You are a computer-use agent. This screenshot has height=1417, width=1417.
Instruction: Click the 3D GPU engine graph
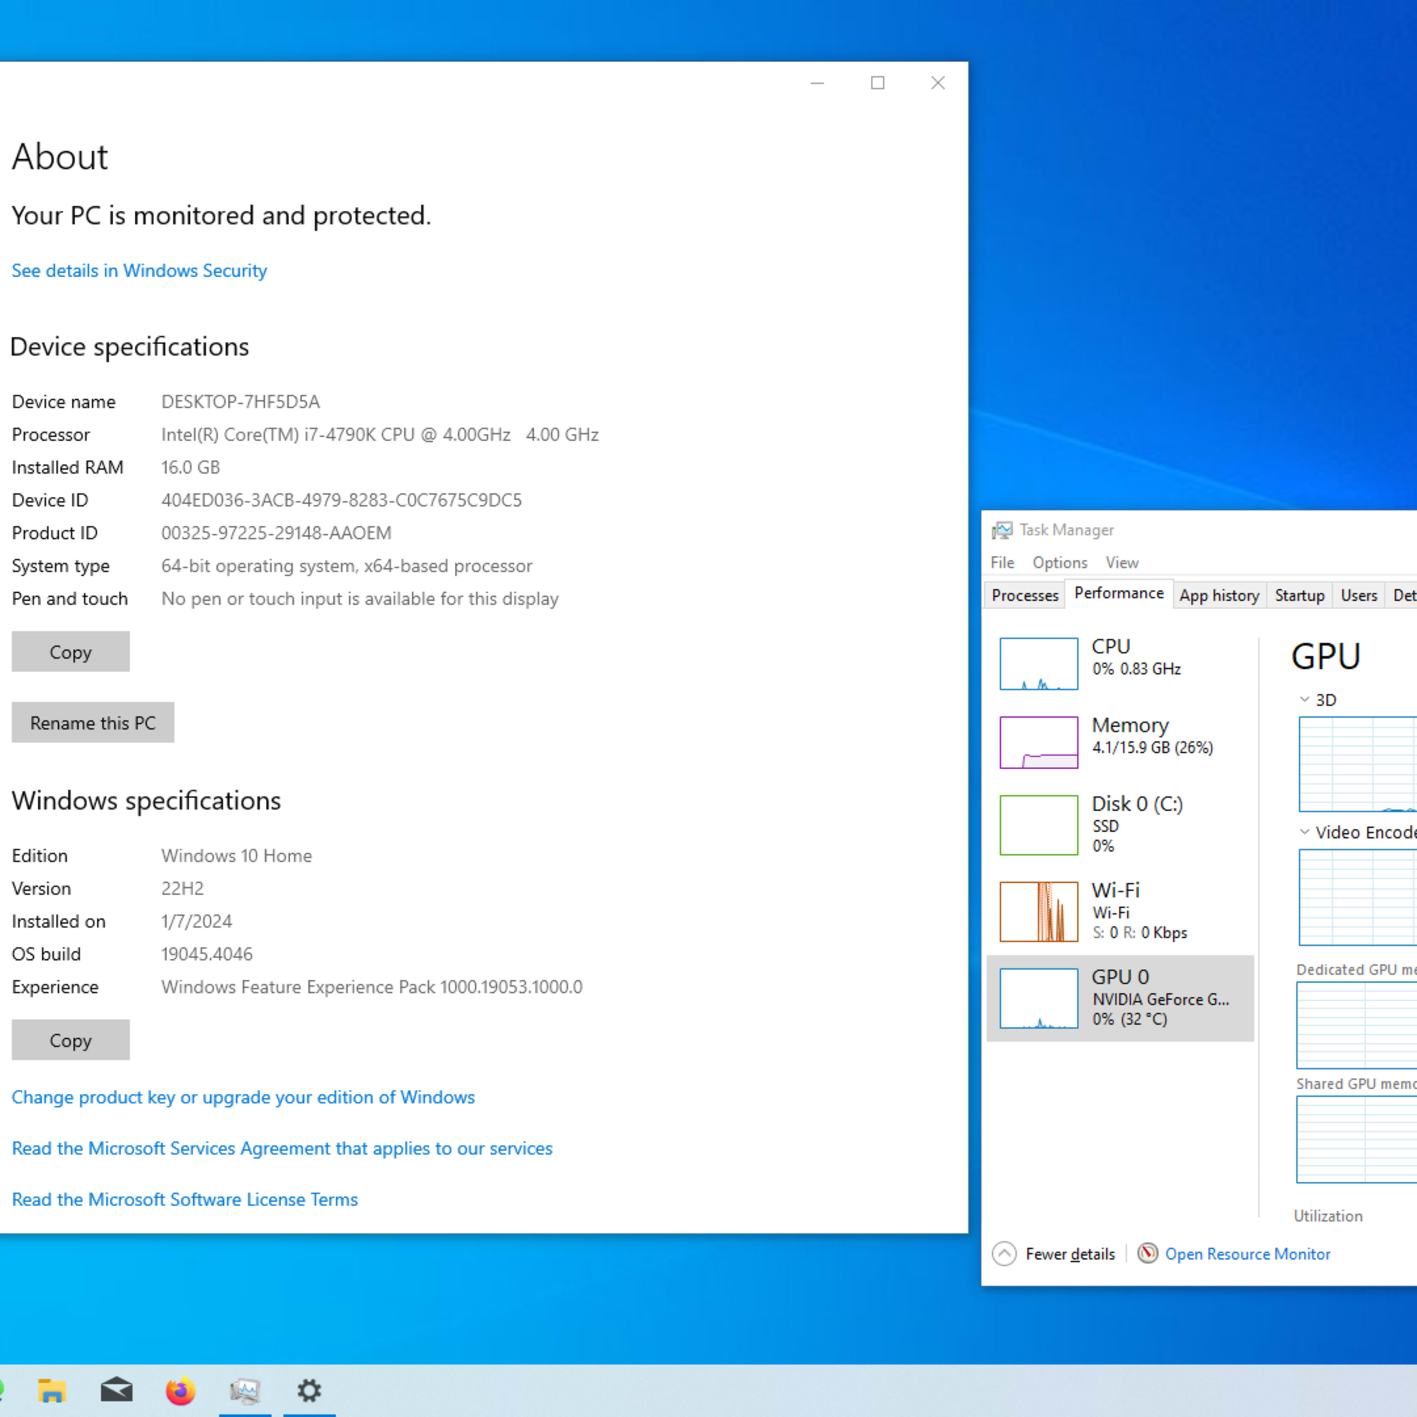[1358, 764]
